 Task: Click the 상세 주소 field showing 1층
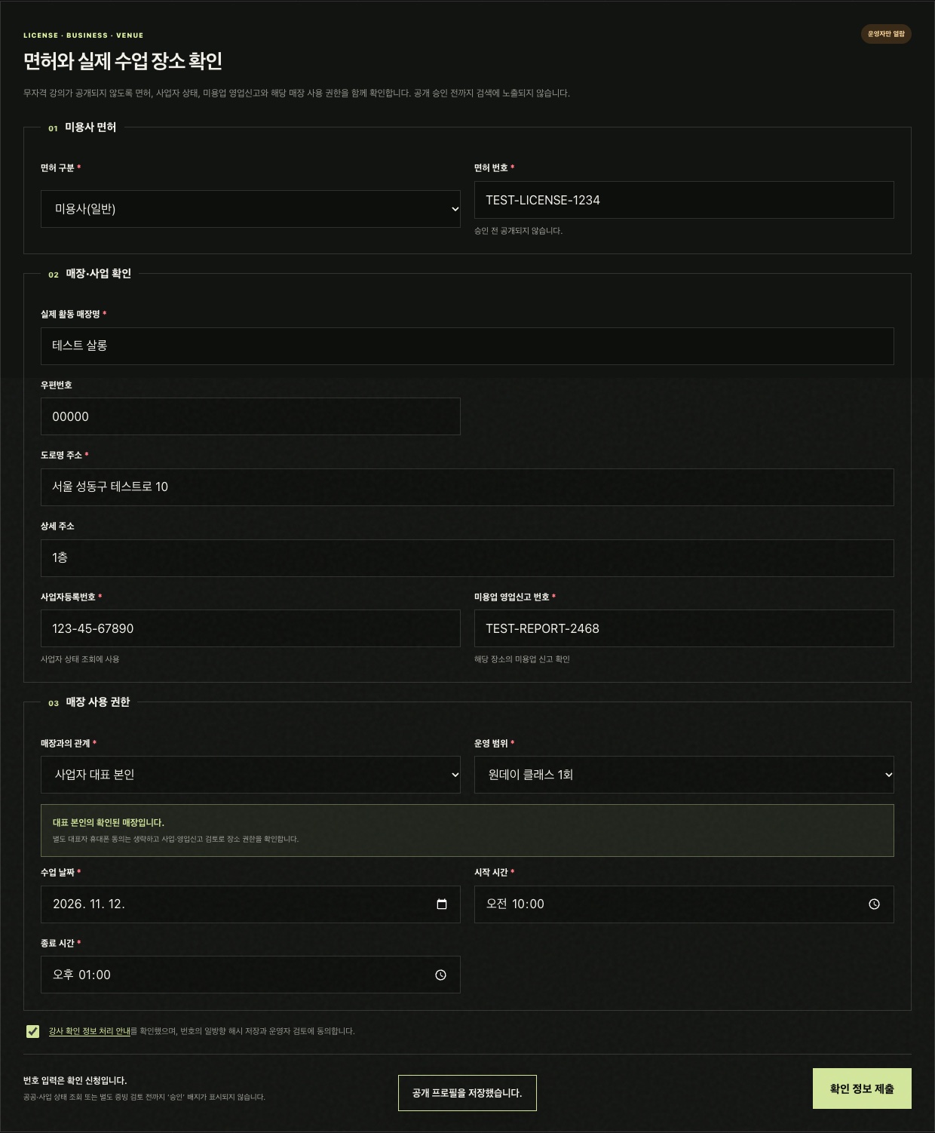pos(467,558)
